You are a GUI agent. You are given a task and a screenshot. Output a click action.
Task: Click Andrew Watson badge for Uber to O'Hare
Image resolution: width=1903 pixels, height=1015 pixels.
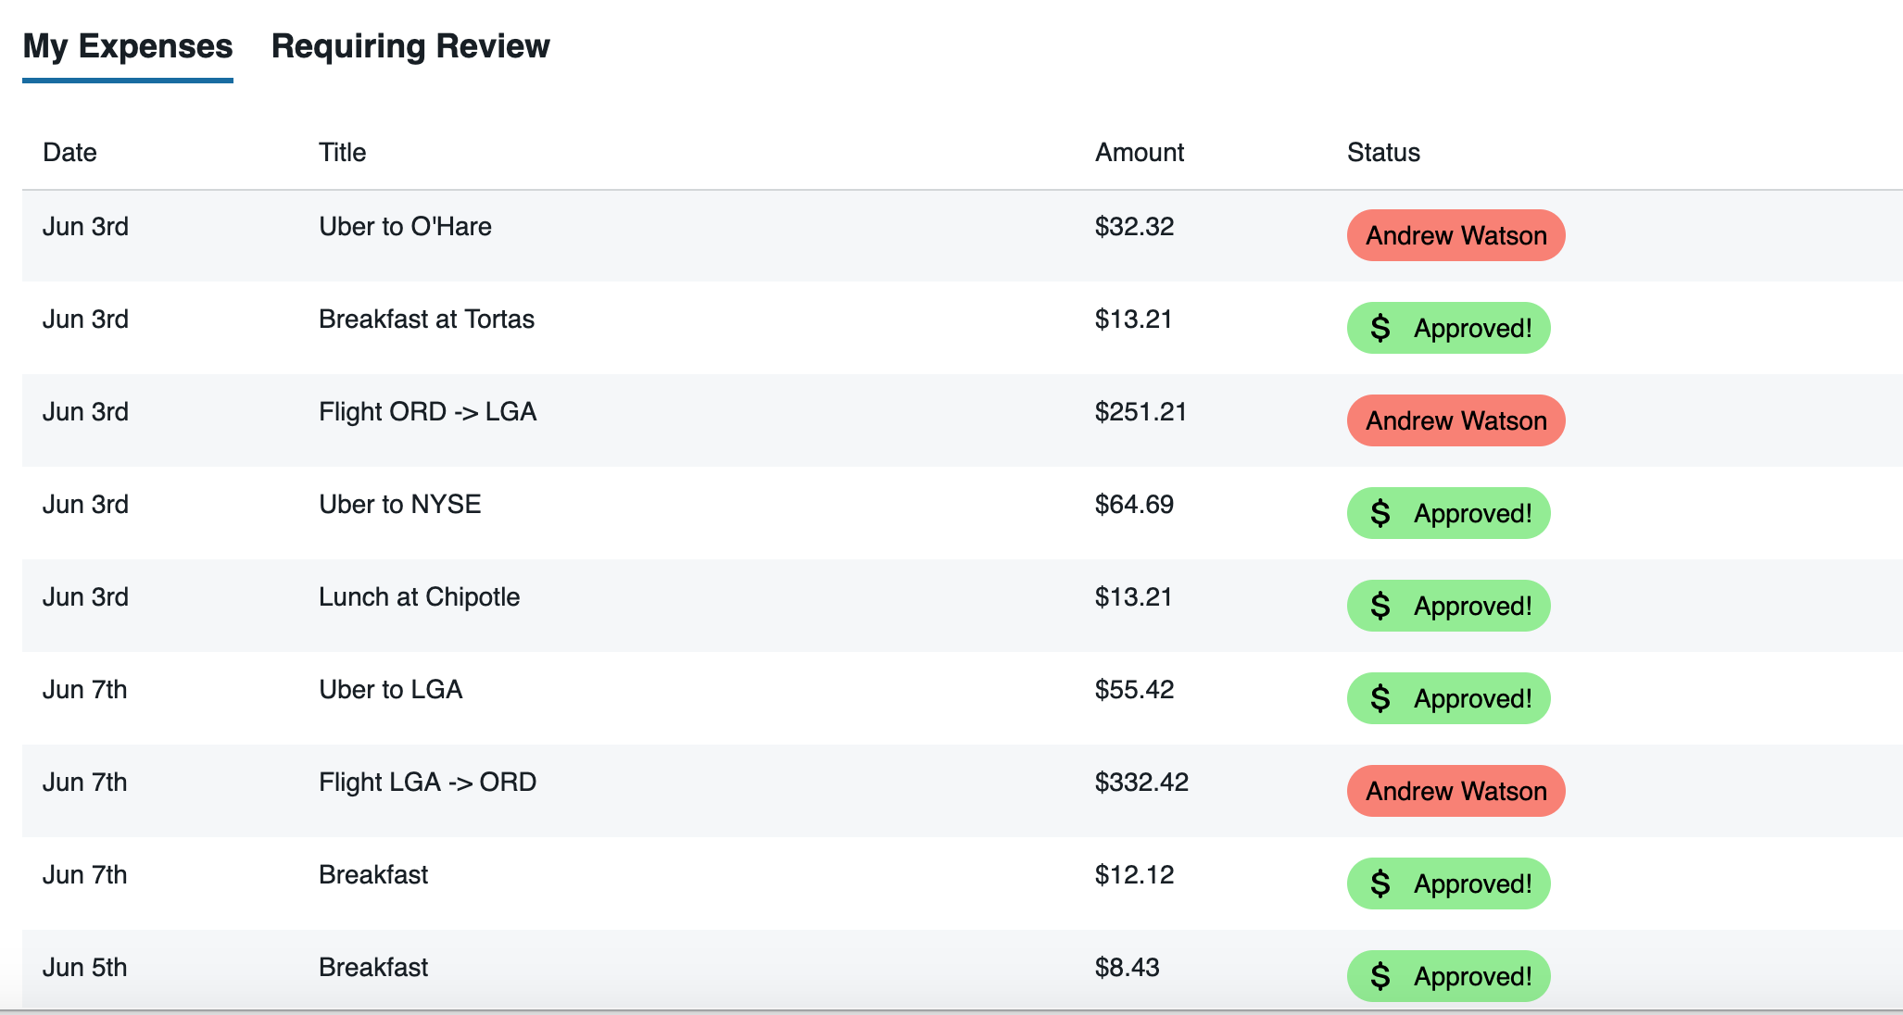coord(1456,235)
